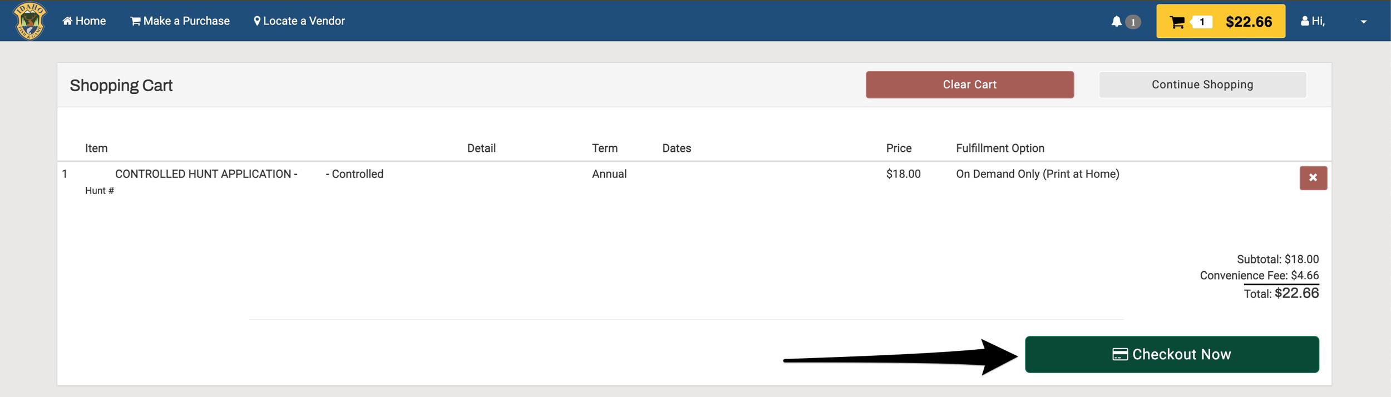1391x397 pixels.
Task: Click the cart item count tag
Action: tap(1201, 22)
